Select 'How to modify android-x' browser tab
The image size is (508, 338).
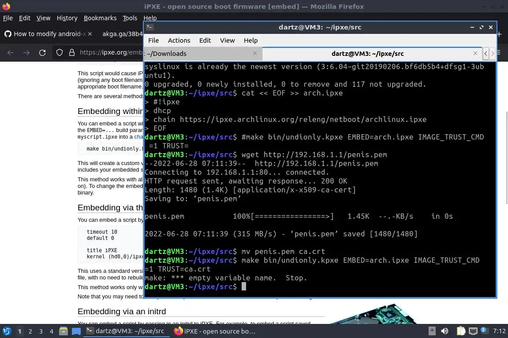point(49,33)
